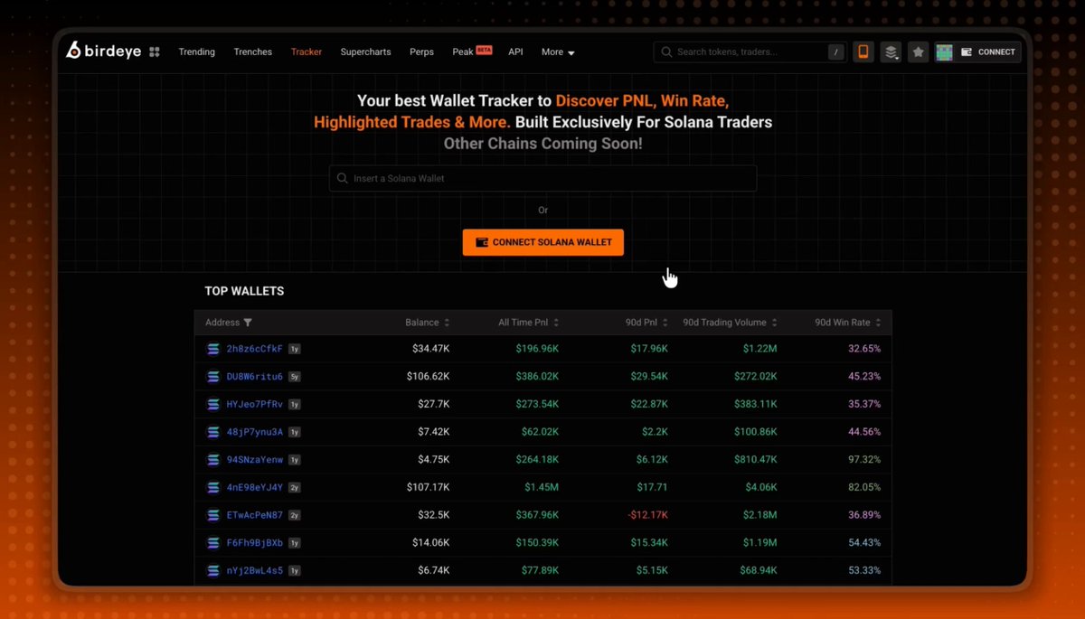The image size is (1085, 619).
Task: Expand the More menu in the navigation
Action: (x=558, y=52)
